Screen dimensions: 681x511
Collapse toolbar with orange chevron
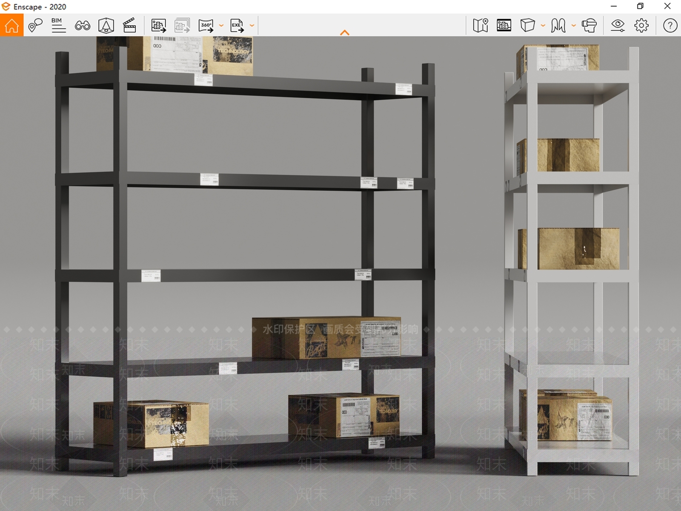coord(345,32)
